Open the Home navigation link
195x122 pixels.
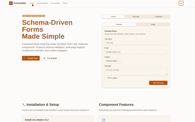(x=32, y=3)
